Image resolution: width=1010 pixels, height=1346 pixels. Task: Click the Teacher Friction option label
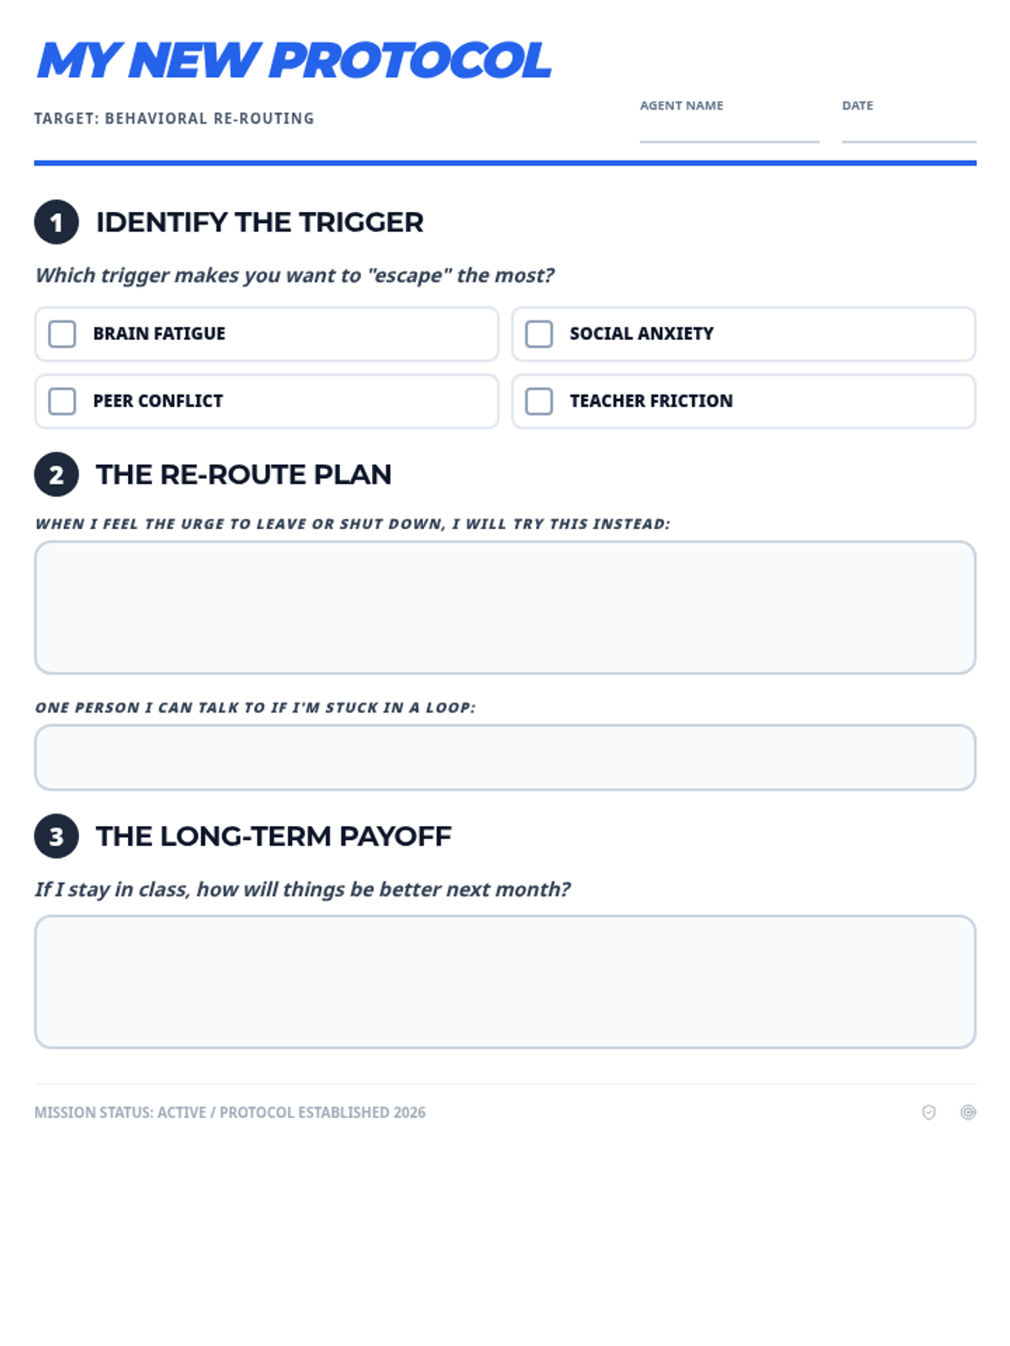coord(651,401)
